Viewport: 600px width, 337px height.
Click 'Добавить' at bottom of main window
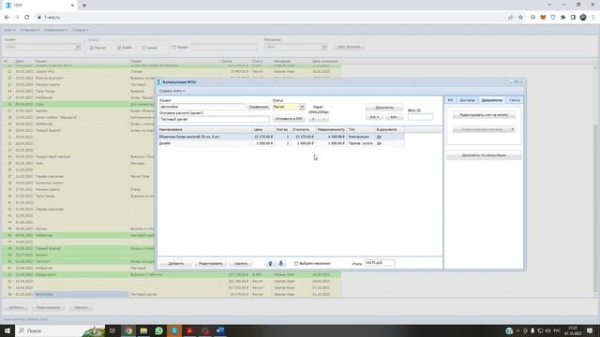[16, 307]
